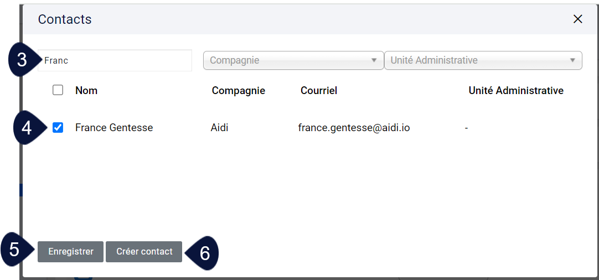Viewport: 599px width, 280px height.
Task: Click the Créer contact button
Action: (x=144, y=252)
